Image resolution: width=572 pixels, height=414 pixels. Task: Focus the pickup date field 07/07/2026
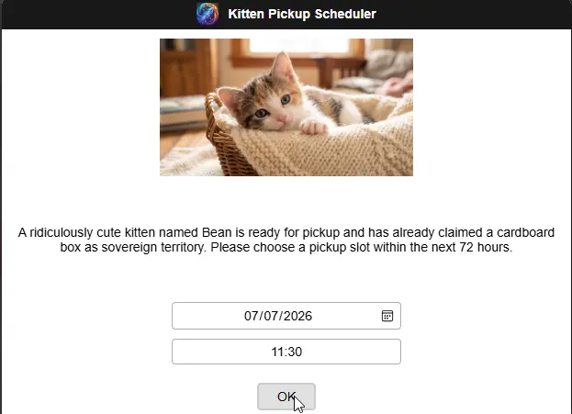click(286, 316)
